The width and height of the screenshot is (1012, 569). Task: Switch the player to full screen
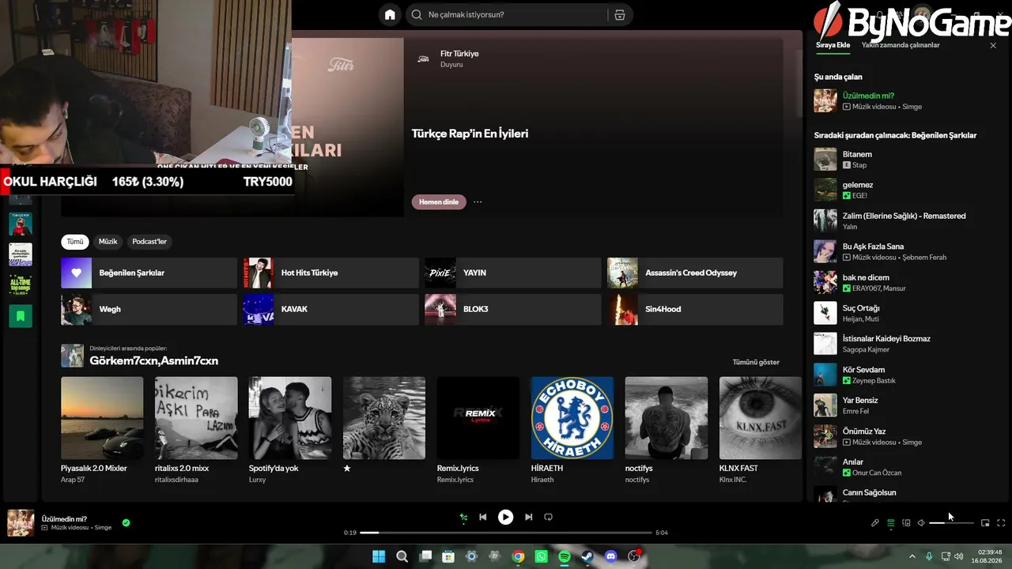(x=1001, y=522)
